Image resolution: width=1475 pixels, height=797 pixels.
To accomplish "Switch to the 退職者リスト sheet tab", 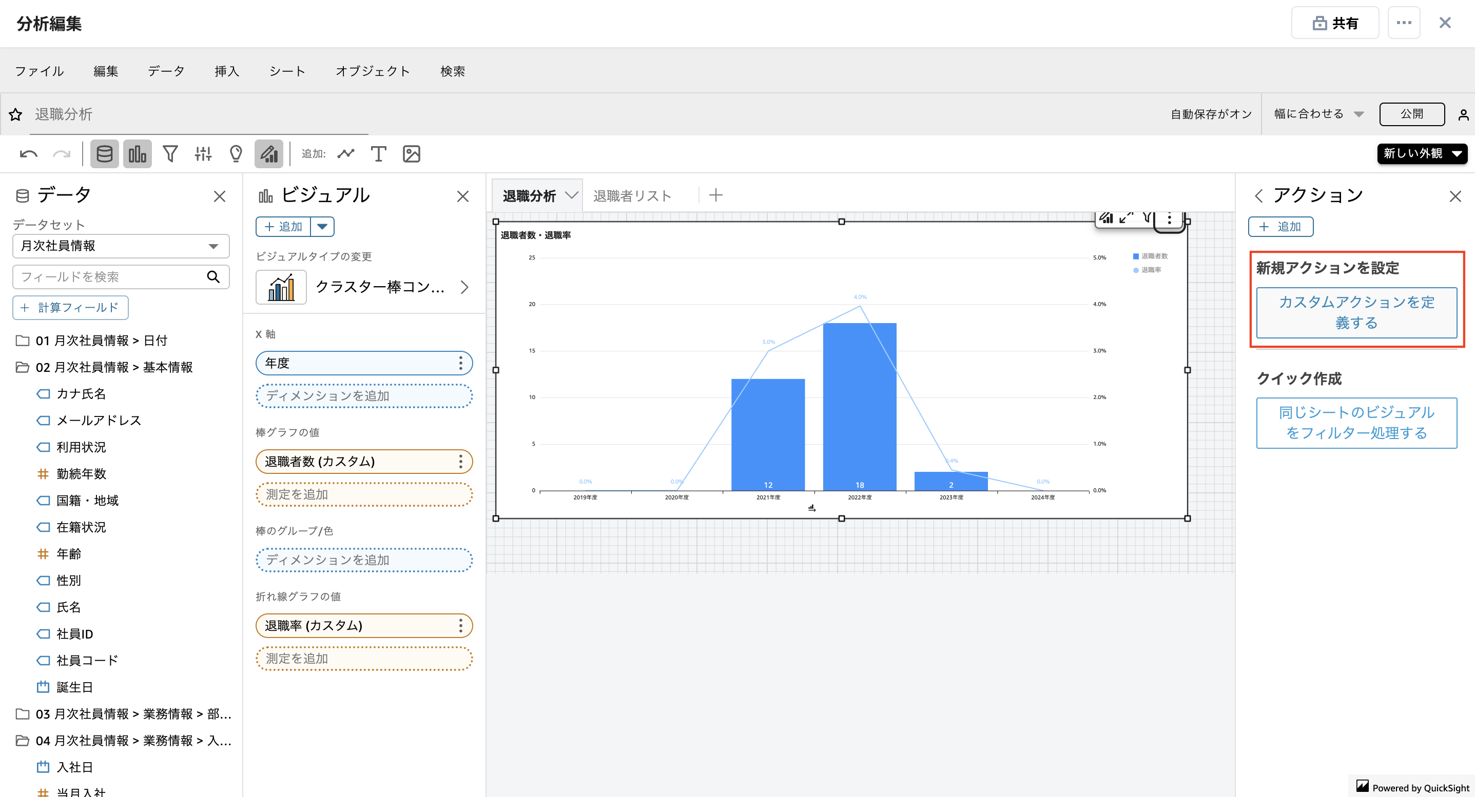I will (632, 196).
